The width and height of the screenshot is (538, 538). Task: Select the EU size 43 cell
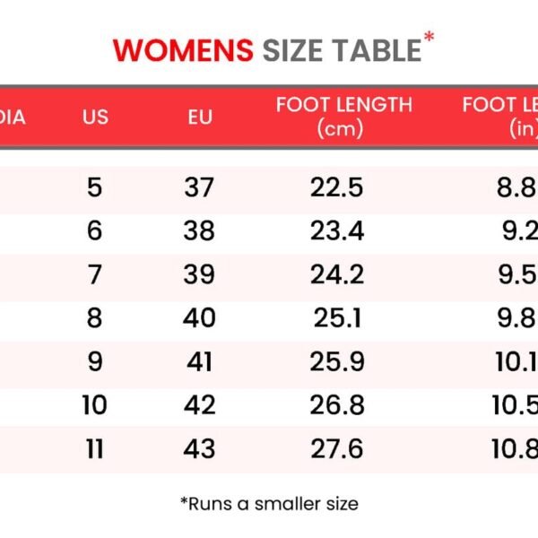coord(200,447)
